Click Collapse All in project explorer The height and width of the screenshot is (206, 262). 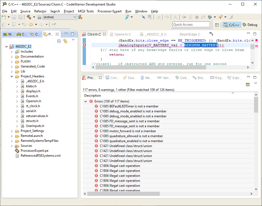tap(59, 41)
